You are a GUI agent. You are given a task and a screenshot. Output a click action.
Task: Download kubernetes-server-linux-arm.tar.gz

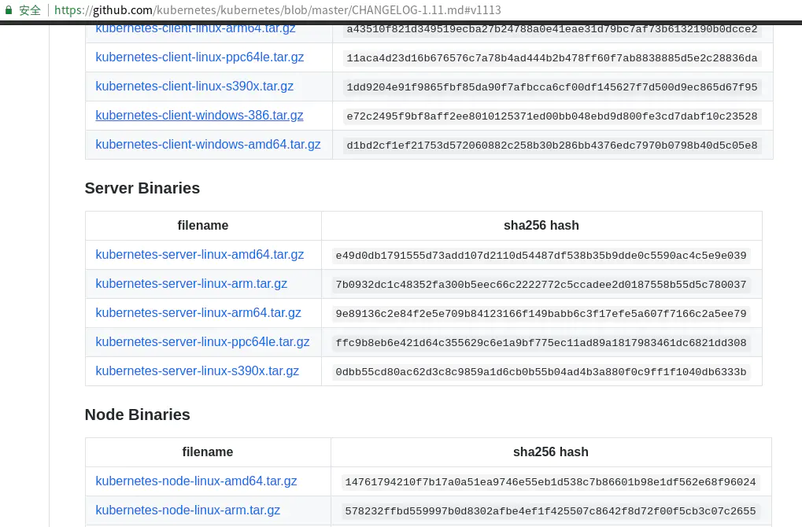point(191,284)
